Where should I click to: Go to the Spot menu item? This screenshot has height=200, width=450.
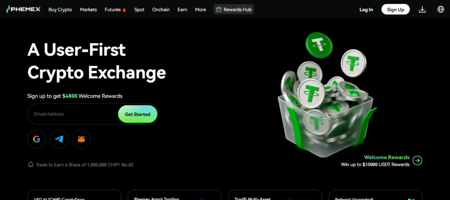tap(139, 10)
